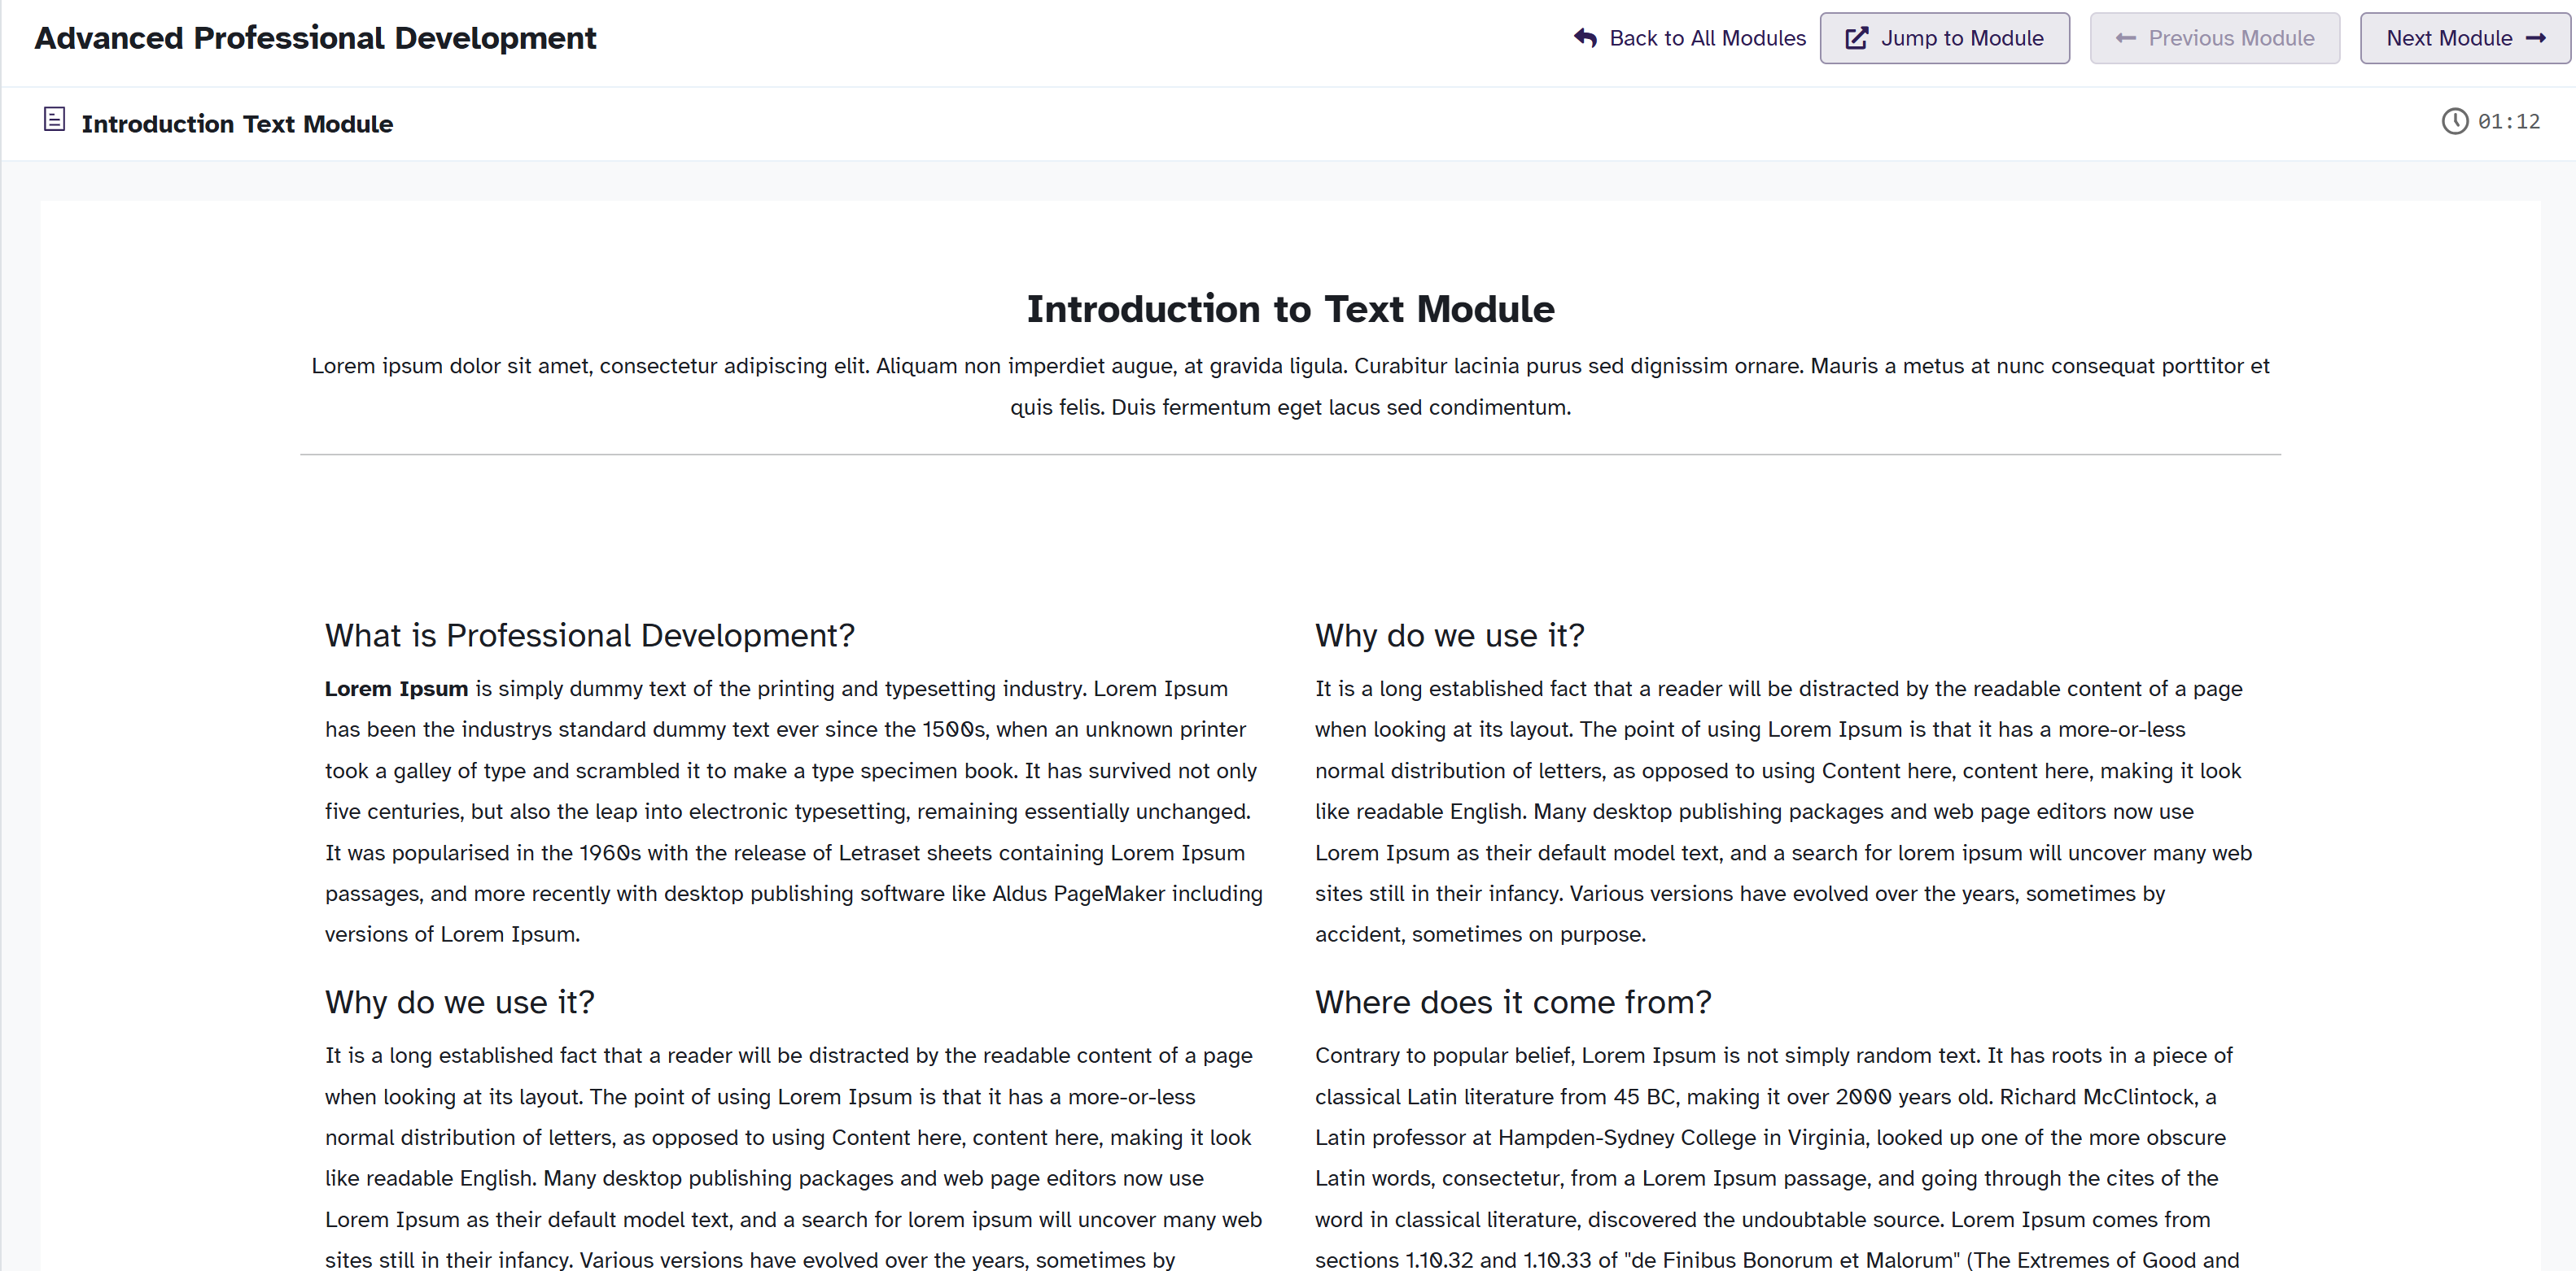The height and width of the screenshot is (1271, 2576).
Task: Click the clock icon near the timer
Action: (2454, 121)
